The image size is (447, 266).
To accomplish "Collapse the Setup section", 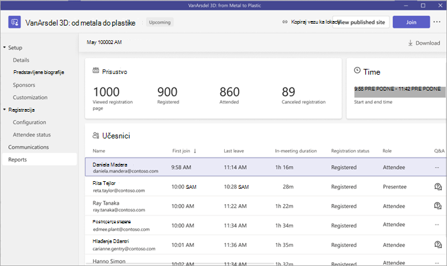I will tap(4, 47).
